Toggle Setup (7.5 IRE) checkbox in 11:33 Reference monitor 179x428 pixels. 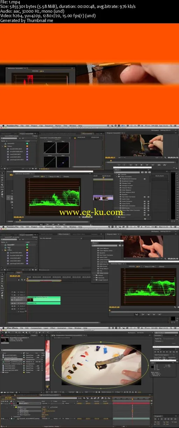pos(144,266)
